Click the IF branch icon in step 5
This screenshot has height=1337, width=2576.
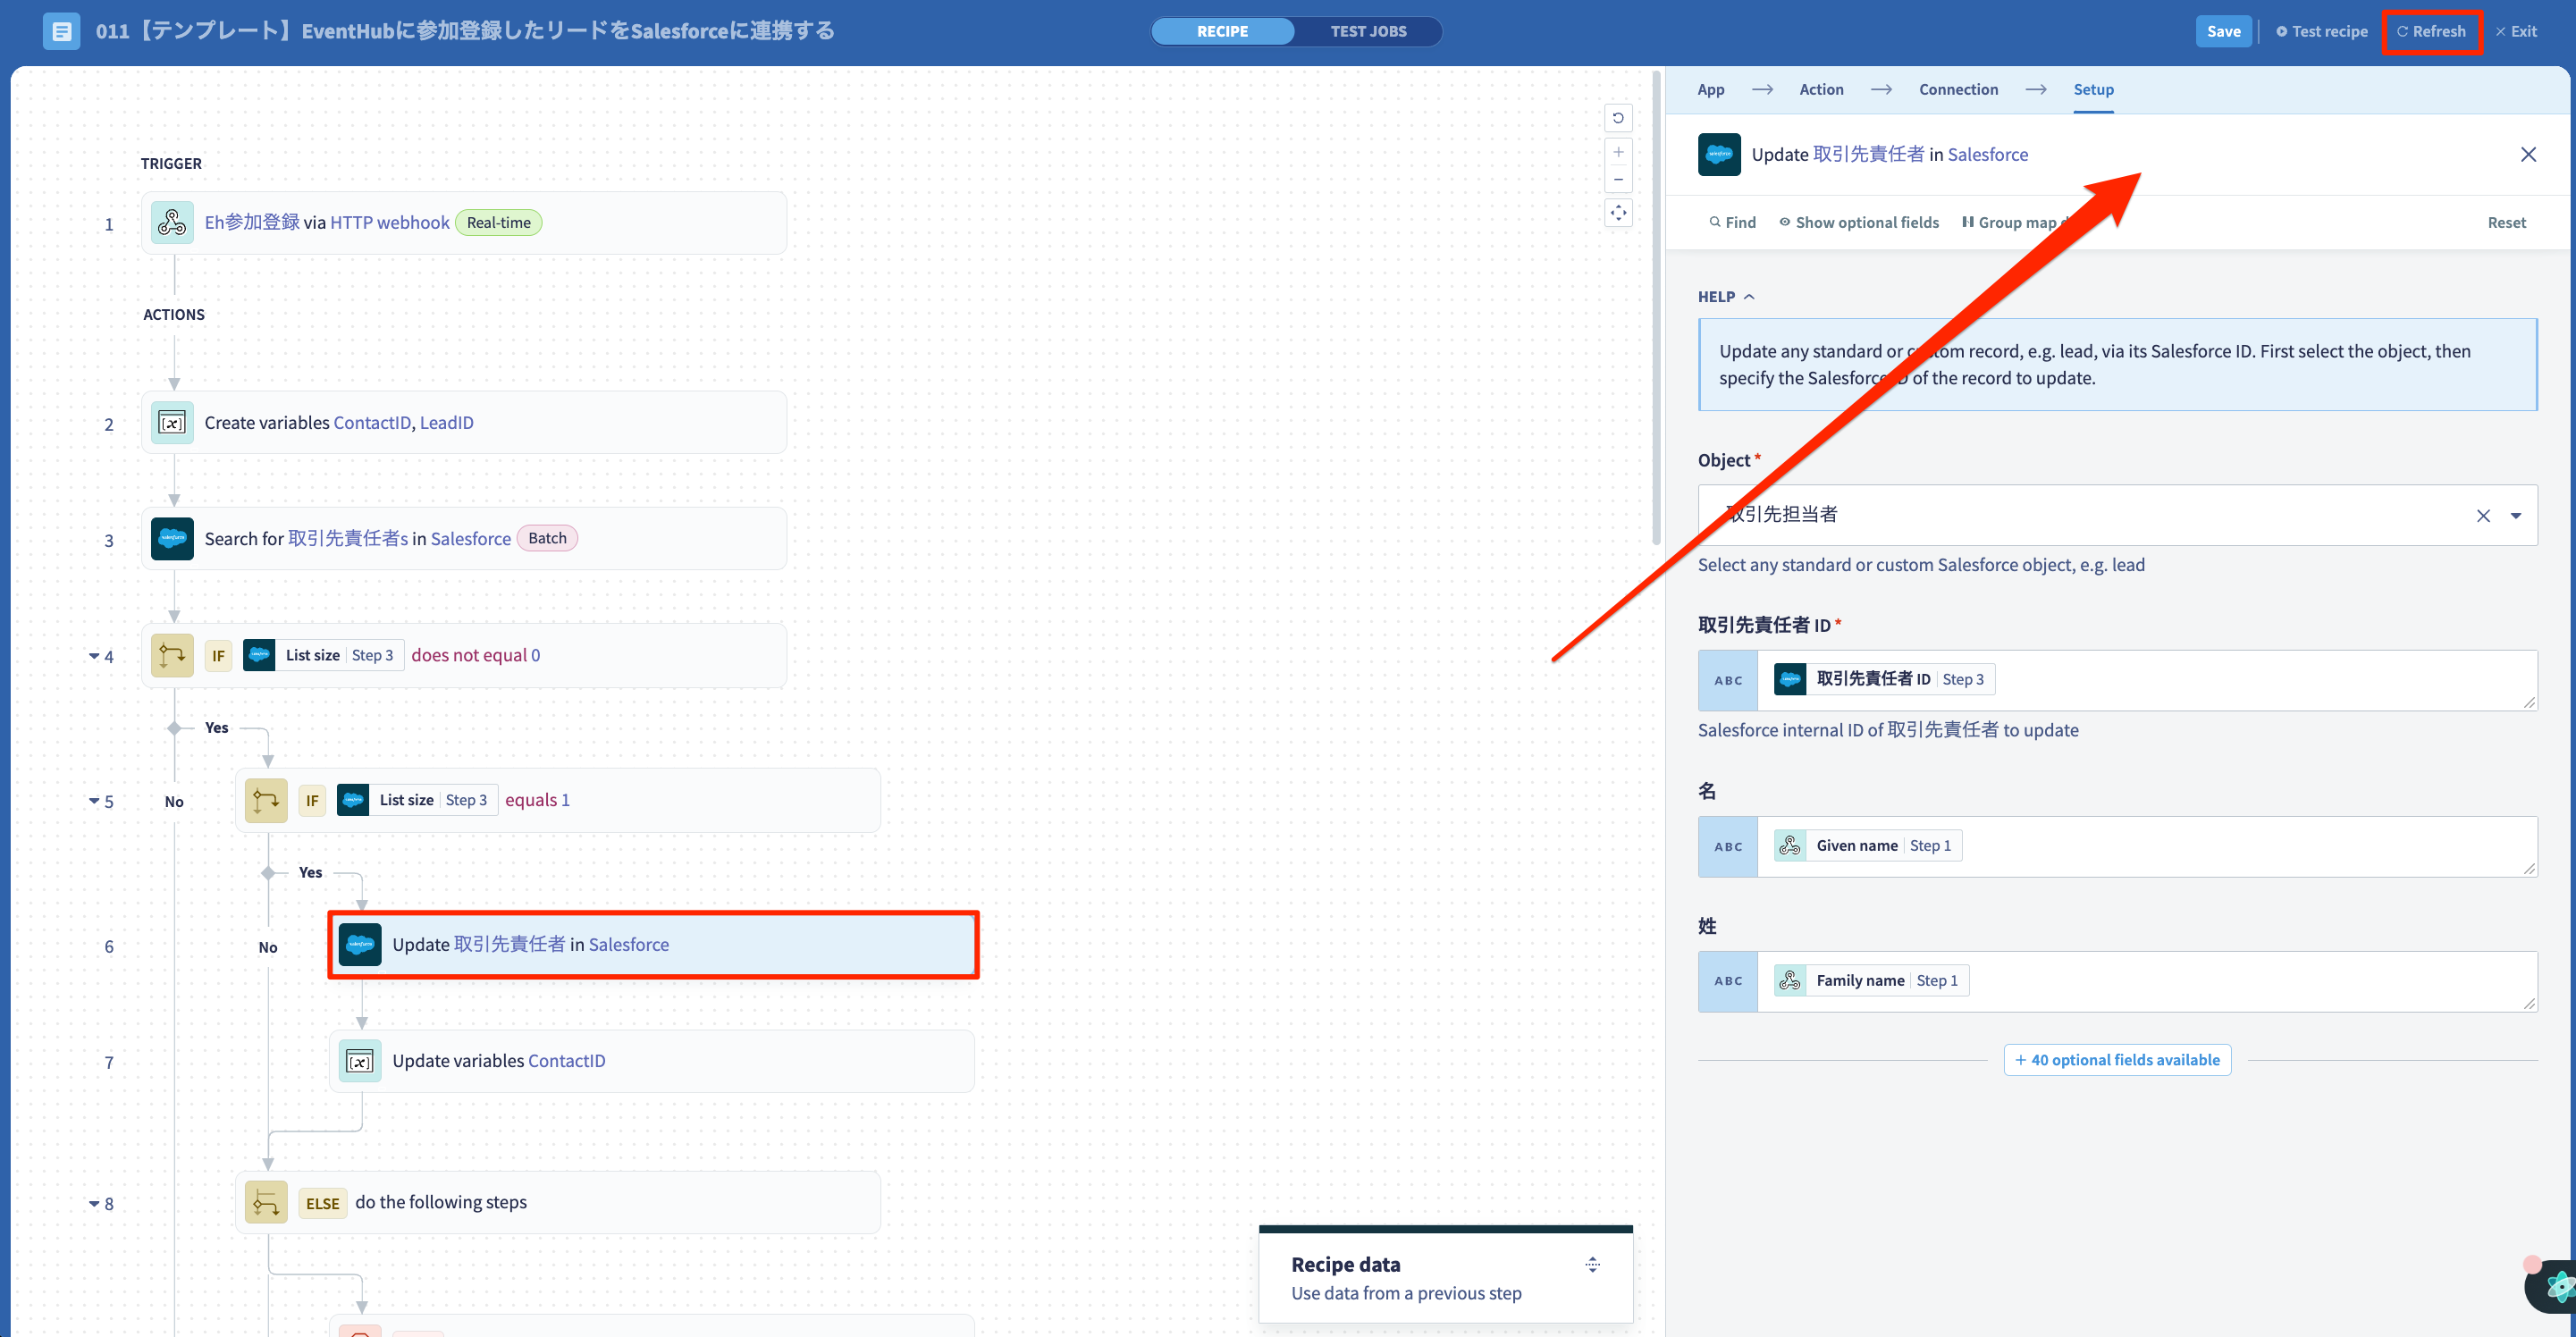click(x=266, y=800)
